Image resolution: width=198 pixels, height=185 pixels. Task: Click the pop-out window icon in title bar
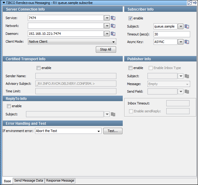coord(190,3)
